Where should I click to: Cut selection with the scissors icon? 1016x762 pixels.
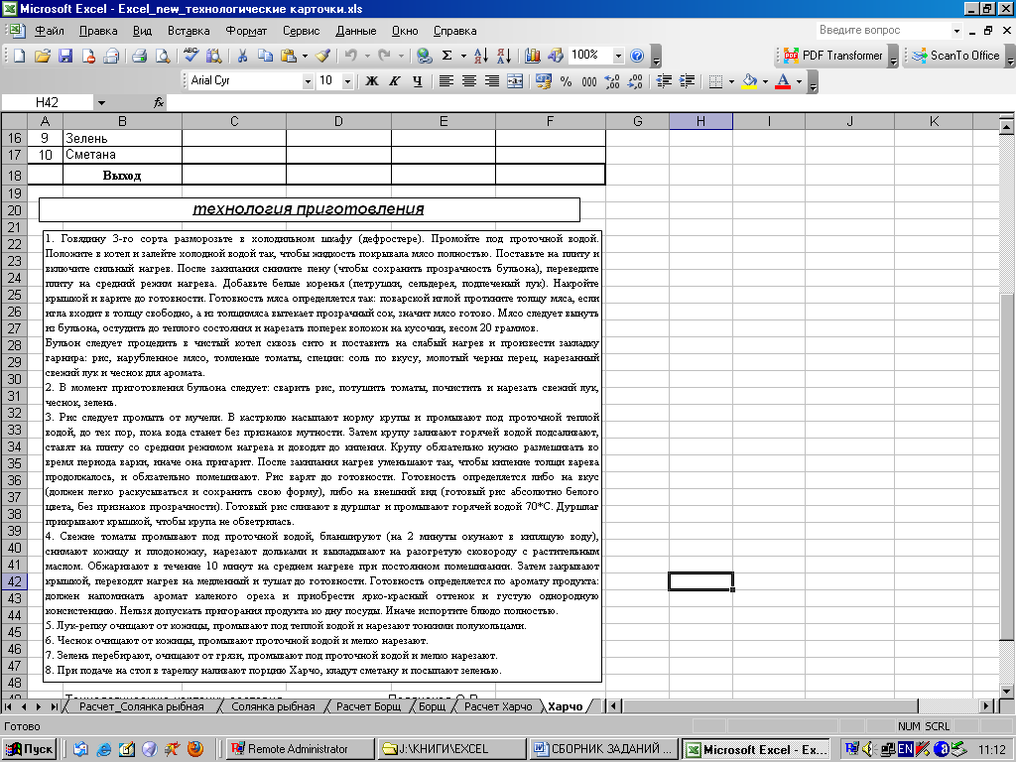tap(242, 56)
